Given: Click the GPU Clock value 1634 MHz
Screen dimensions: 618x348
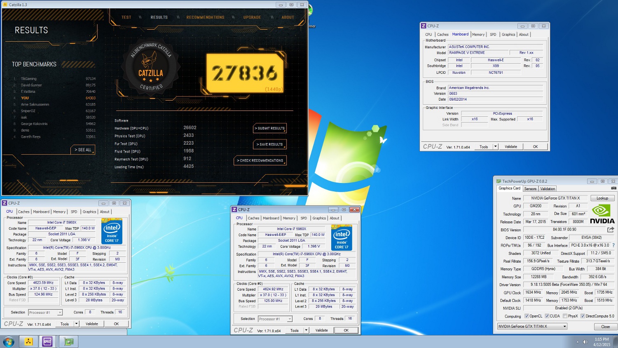Looking at the screenshot, I should pyautogui.click(x=533, y=292).
